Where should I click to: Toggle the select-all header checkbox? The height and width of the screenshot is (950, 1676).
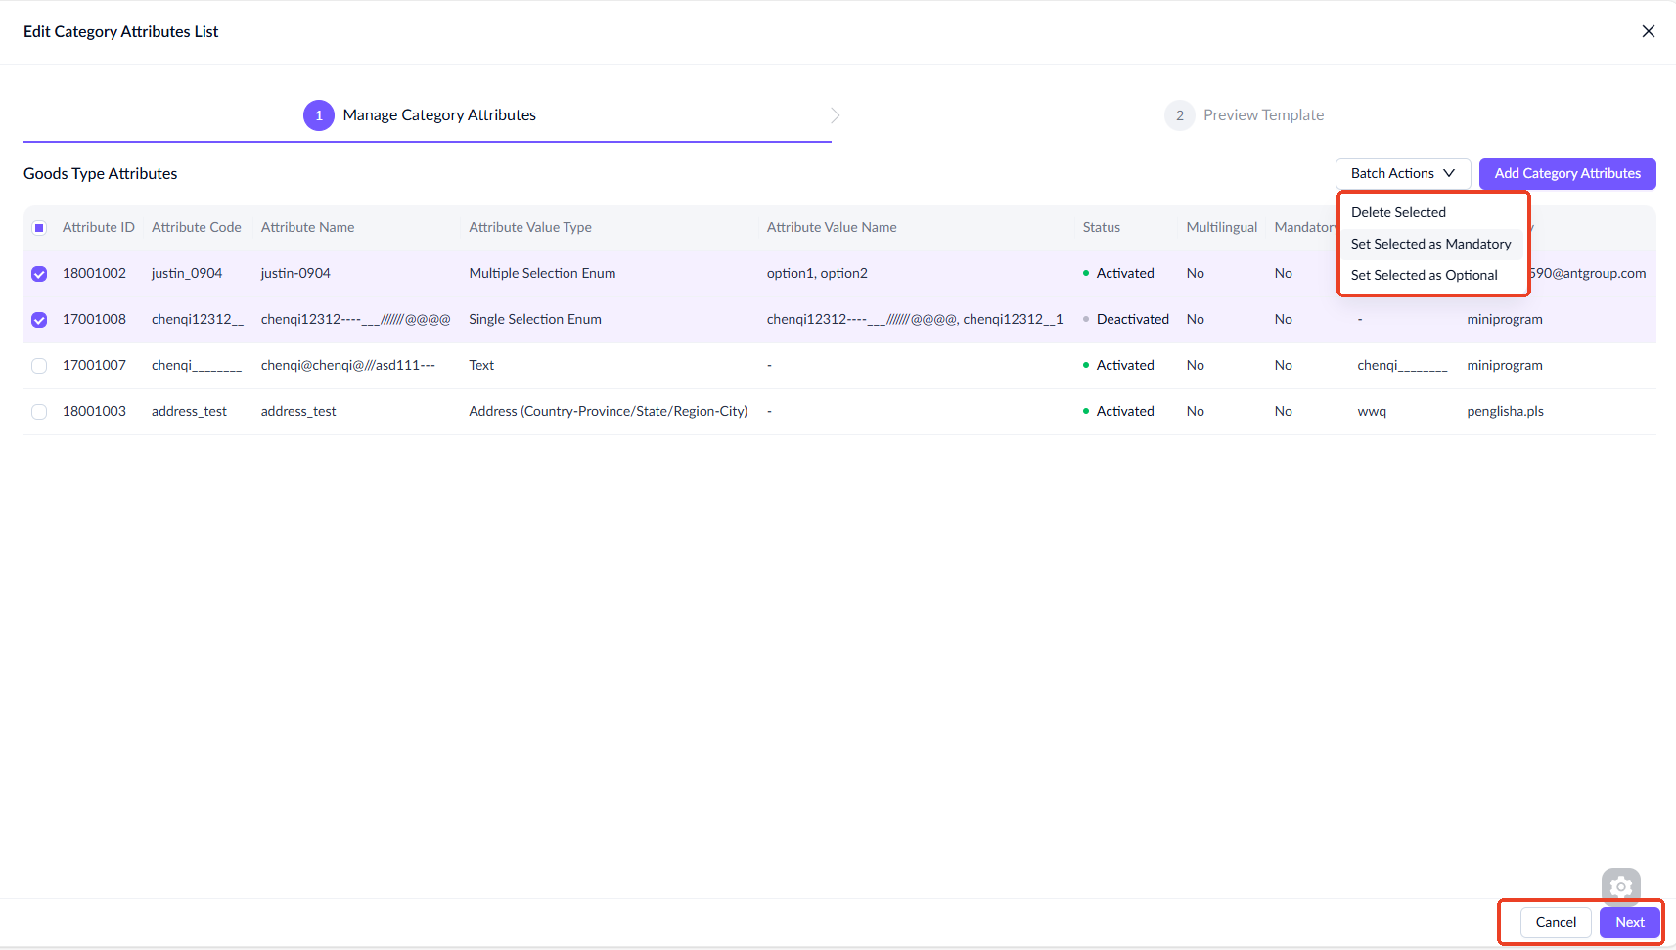pos(39,228)
